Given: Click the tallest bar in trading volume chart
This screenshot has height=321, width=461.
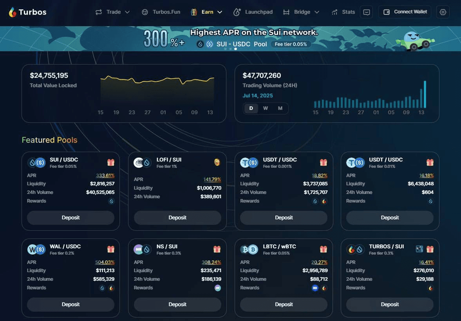Looking at the screenshot, I should pyautogui.click(x=425, y=95).
